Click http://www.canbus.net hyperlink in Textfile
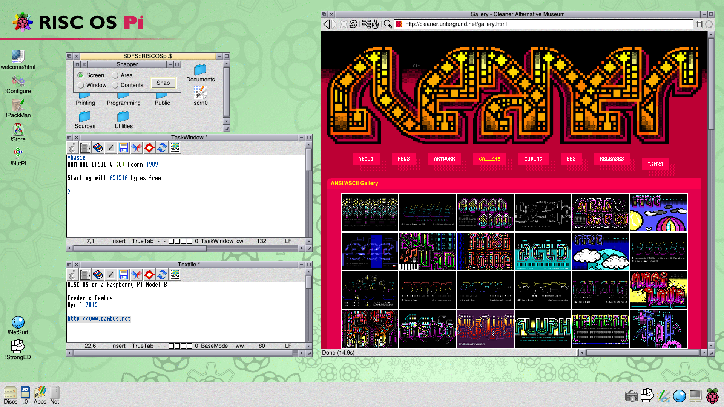724x407 pixels. (x=98, y=318)
